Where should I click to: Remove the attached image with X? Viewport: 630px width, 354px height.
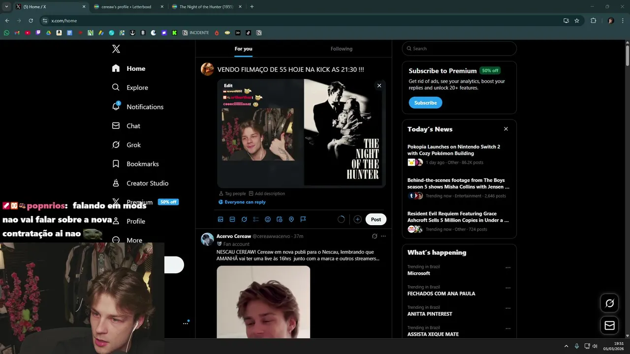tap(379, 86)
